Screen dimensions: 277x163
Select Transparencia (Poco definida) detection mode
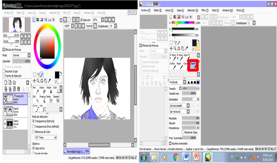click(33, 126)
